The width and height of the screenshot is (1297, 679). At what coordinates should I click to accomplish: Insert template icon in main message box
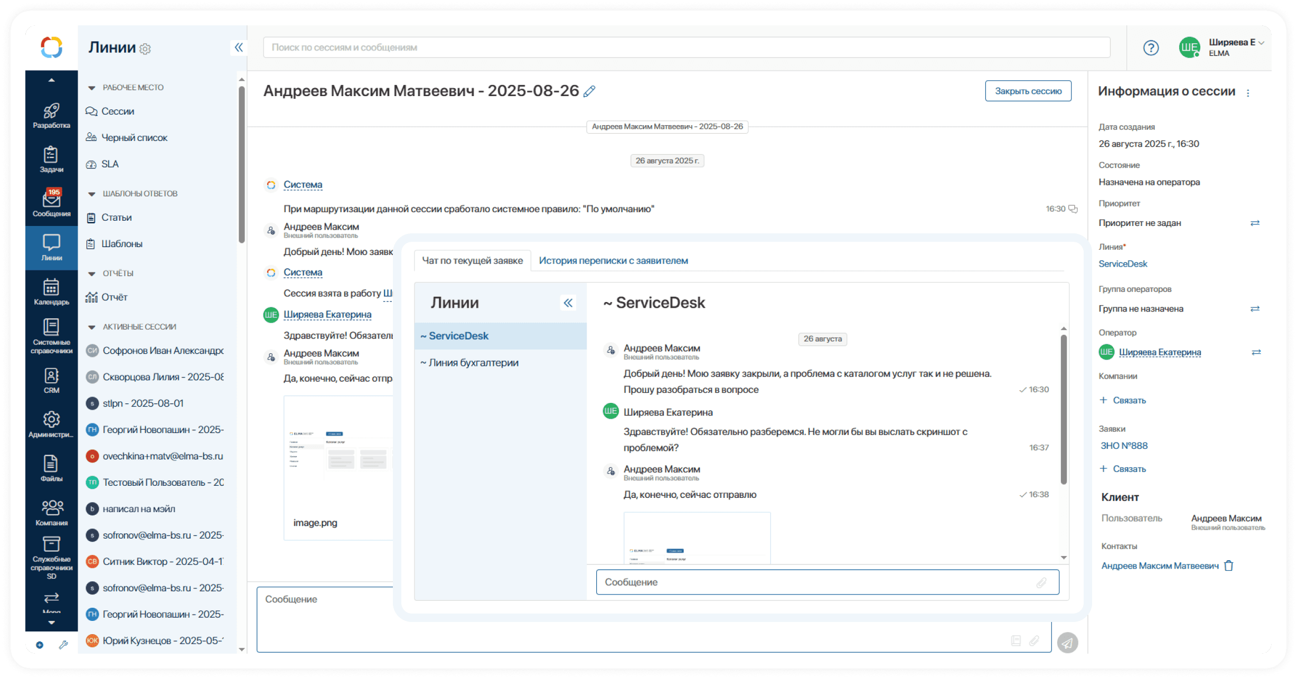(x=1016, y=640)
